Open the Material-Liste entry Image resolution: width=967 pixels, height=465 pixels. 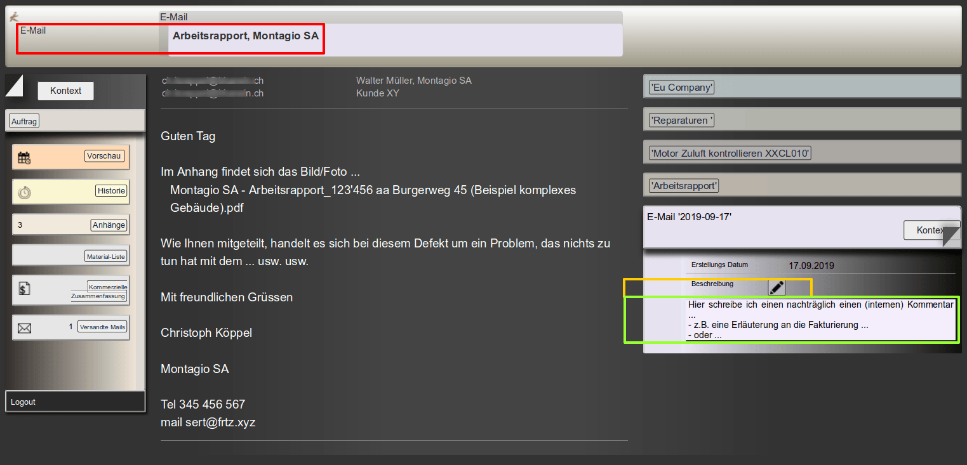coord(106,256)
